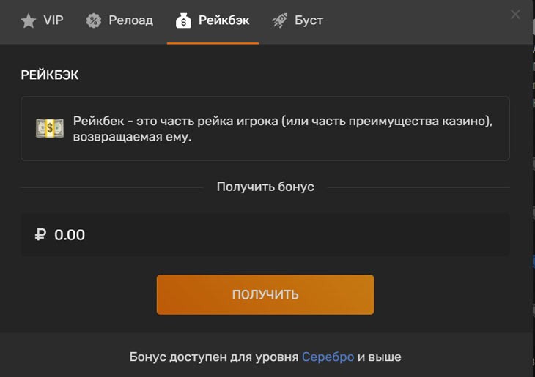The width and height of the screenshot is (535, 377).
Task: Click the orange underline below Рейкбэк tab
Action: pyautogui.click(x=213, y=43)
